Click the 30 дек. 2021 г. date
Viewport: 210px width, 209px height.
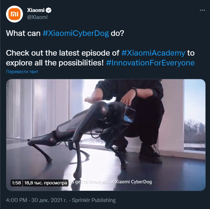pyautogui.click(x=49, y=200)
